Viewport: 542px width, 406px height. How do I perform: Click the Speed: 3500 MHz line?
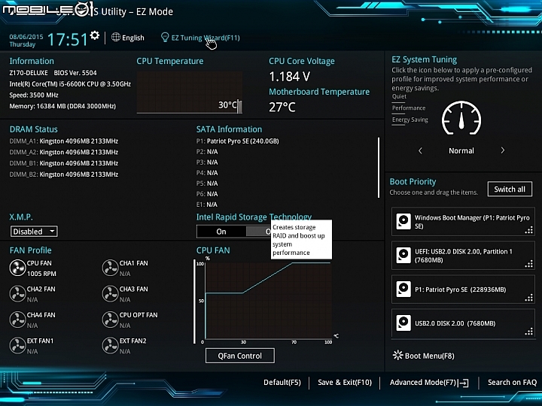click(34, 95)
